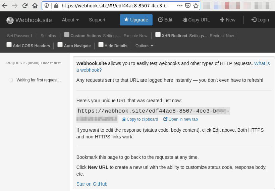275x191 pixels.
Task: Click Redirect Now
Action: (222, 36)
